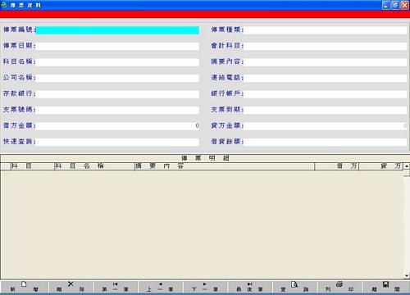
Task: Click the New record (新增) page icon
Action: pos(24,287)
